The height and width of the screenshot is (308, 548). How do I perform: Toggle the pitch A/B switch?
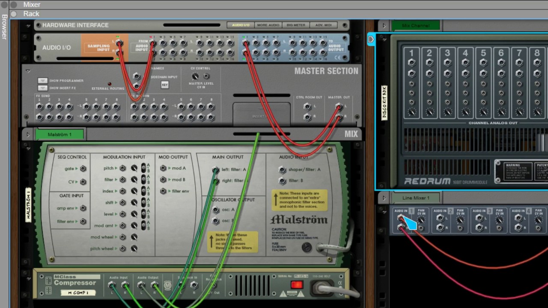click(x=144, y=168)
